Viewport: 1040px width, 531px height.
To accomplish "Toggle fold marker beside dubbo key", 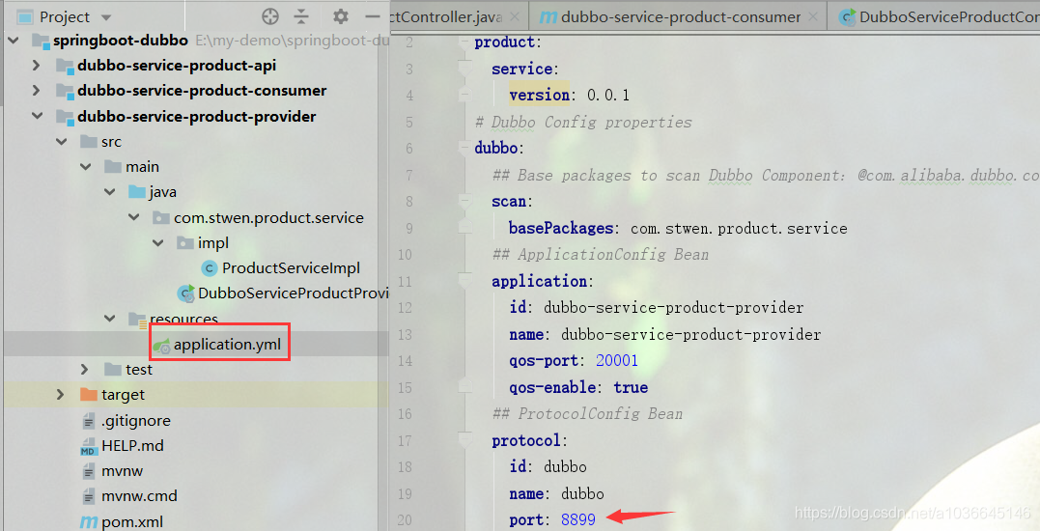I will tap(465, 148).
